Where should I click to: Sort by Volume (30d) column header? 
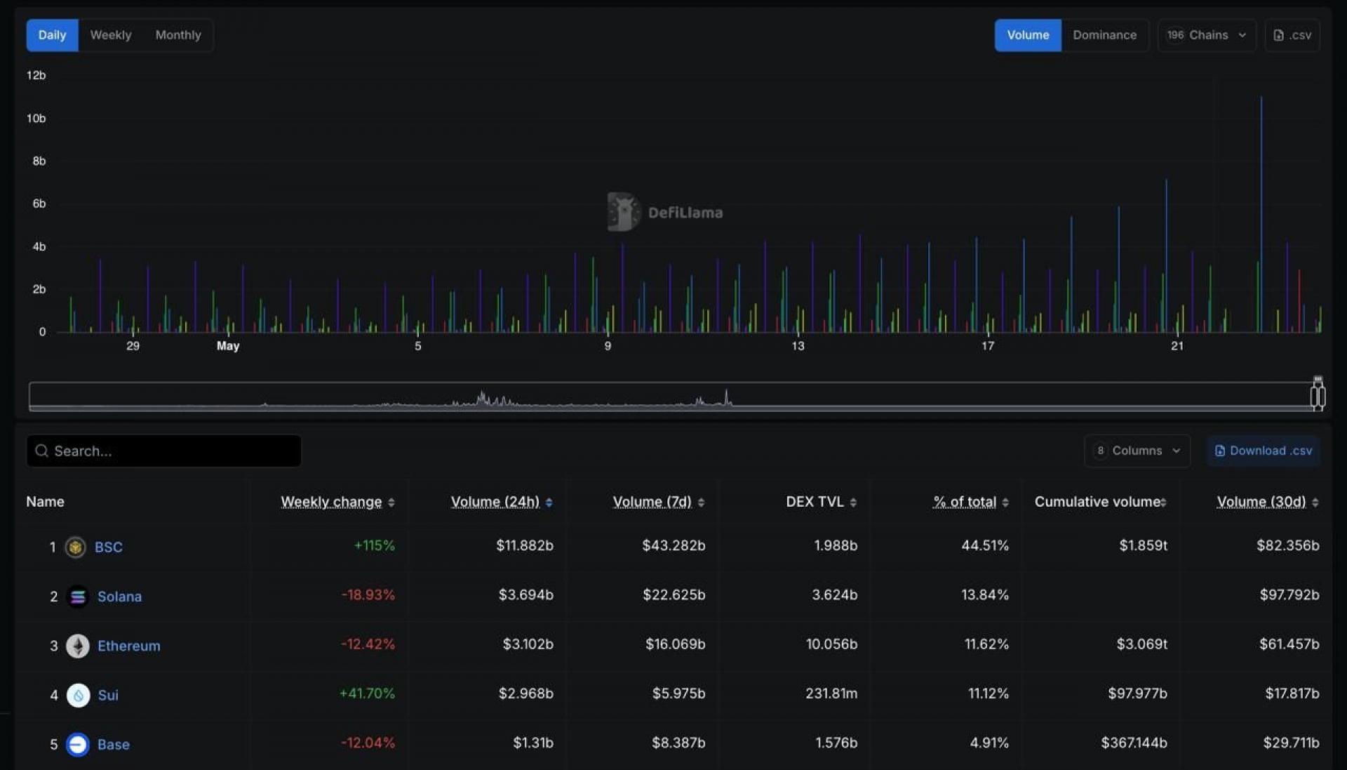pos(1261,502)
